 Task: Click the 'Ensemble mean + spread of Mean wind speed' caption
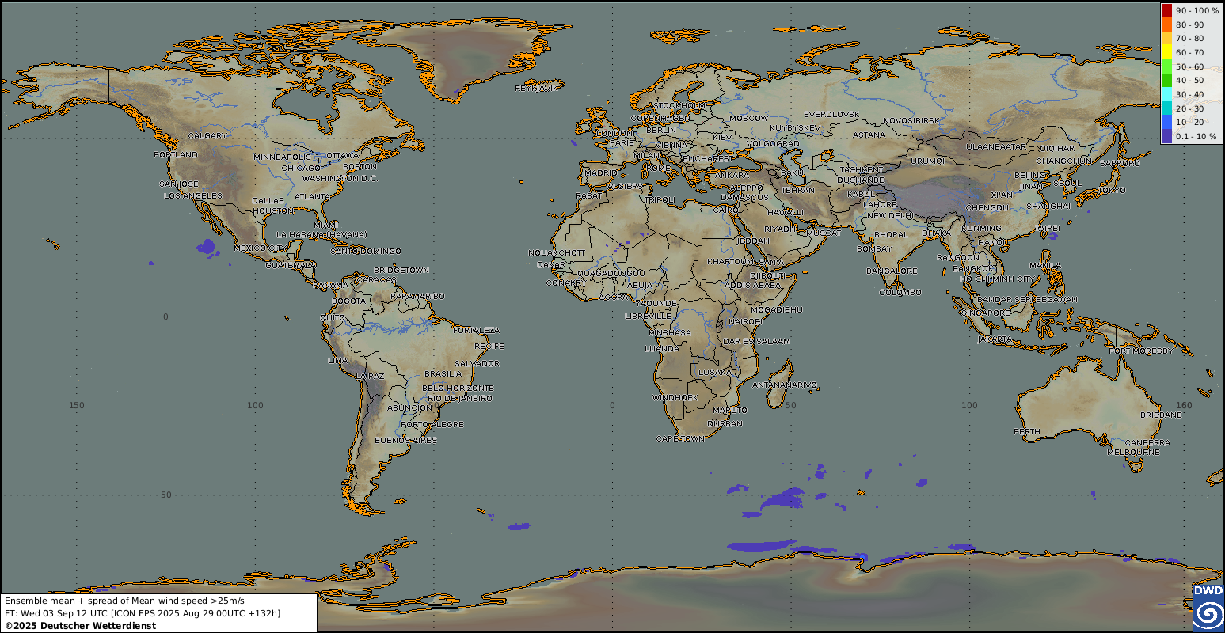[124, 601]
